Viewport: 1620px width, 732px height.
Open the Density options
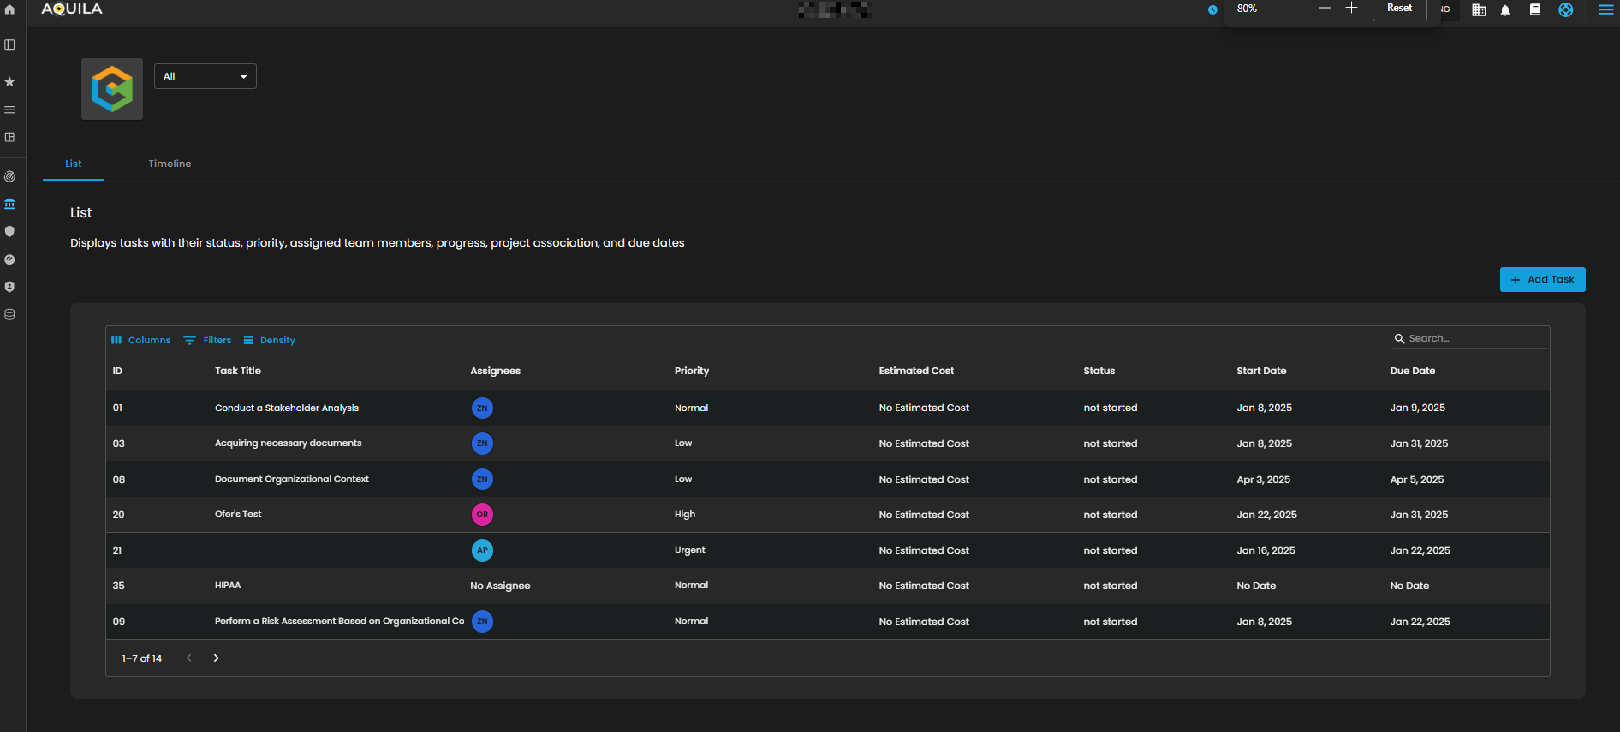click(x=270, y=340)
